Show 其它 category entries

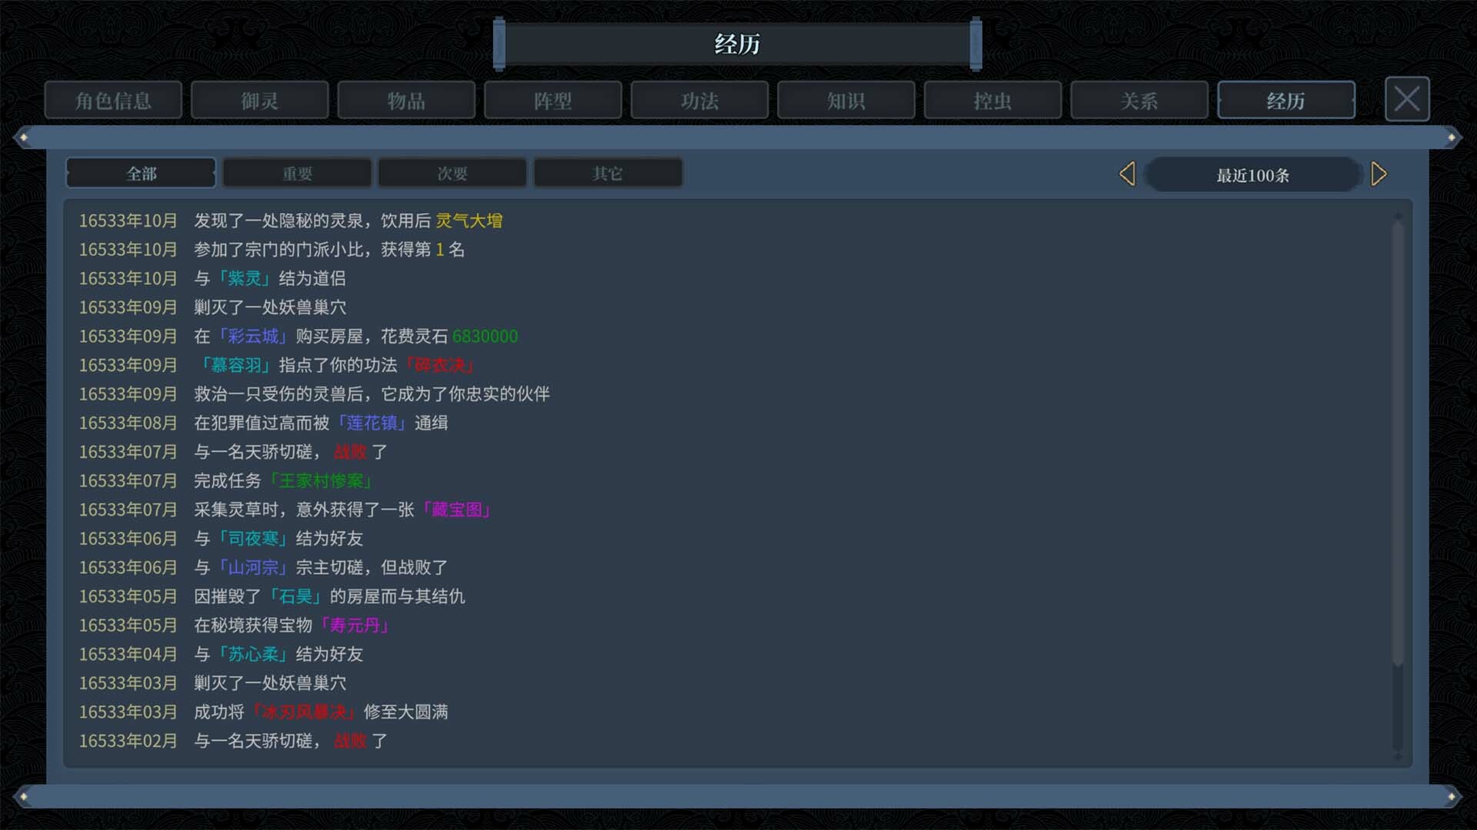[608, 174]
